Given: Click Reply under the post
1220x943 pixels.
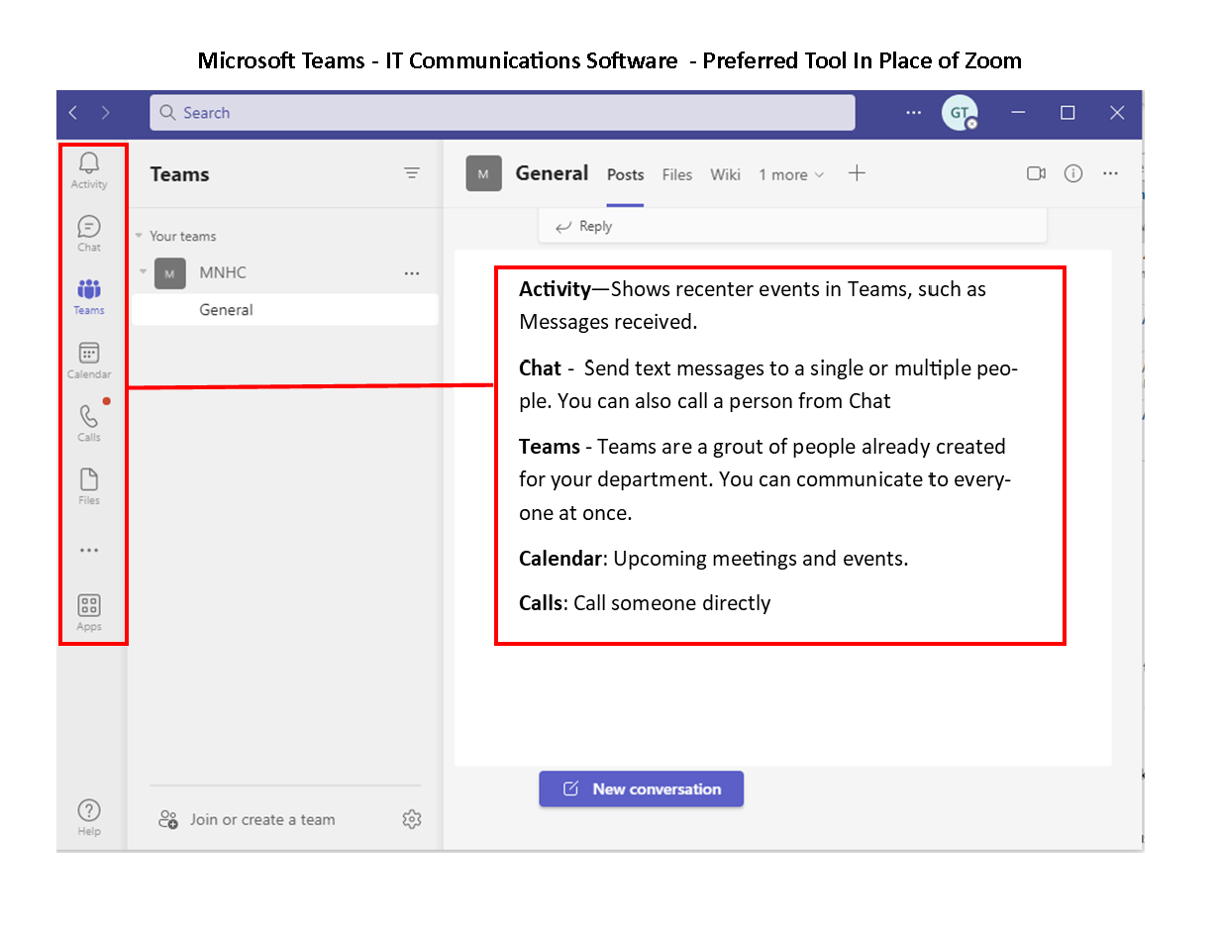Looking at the screenshot, I should (x=584, y=227).
